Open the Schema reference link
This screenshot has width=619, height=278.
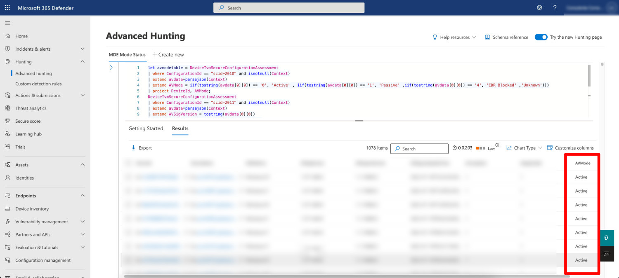(x=506, y=37)
